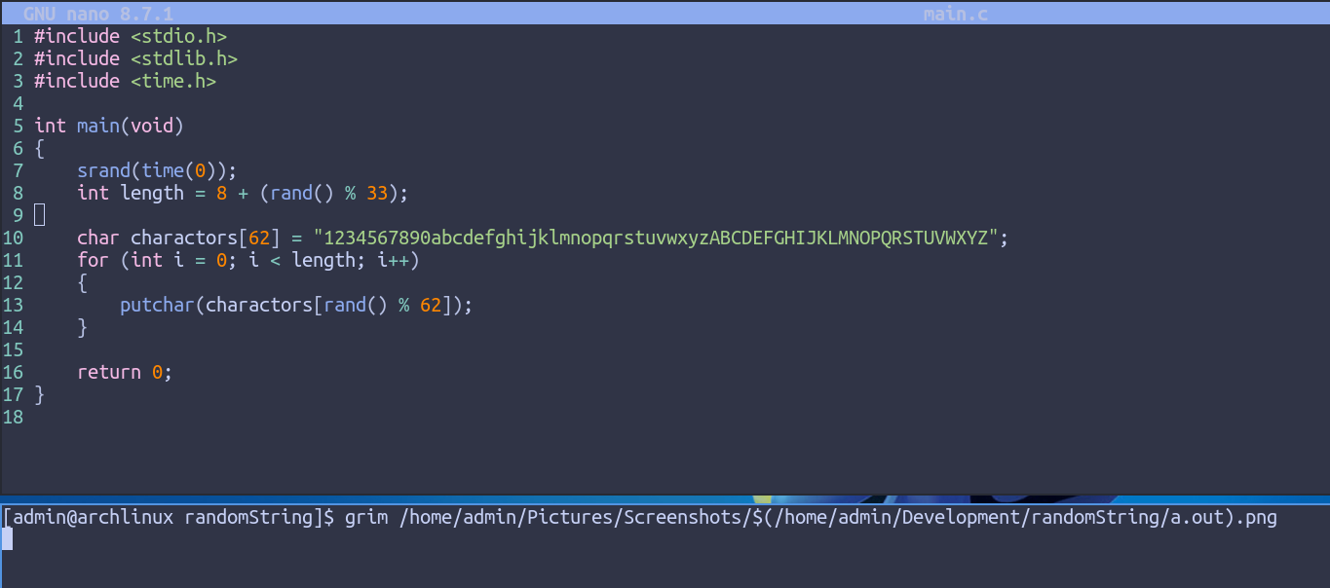Click the GNU nano 8.7.1 version label
The image size is (1330, 588).
97,14
